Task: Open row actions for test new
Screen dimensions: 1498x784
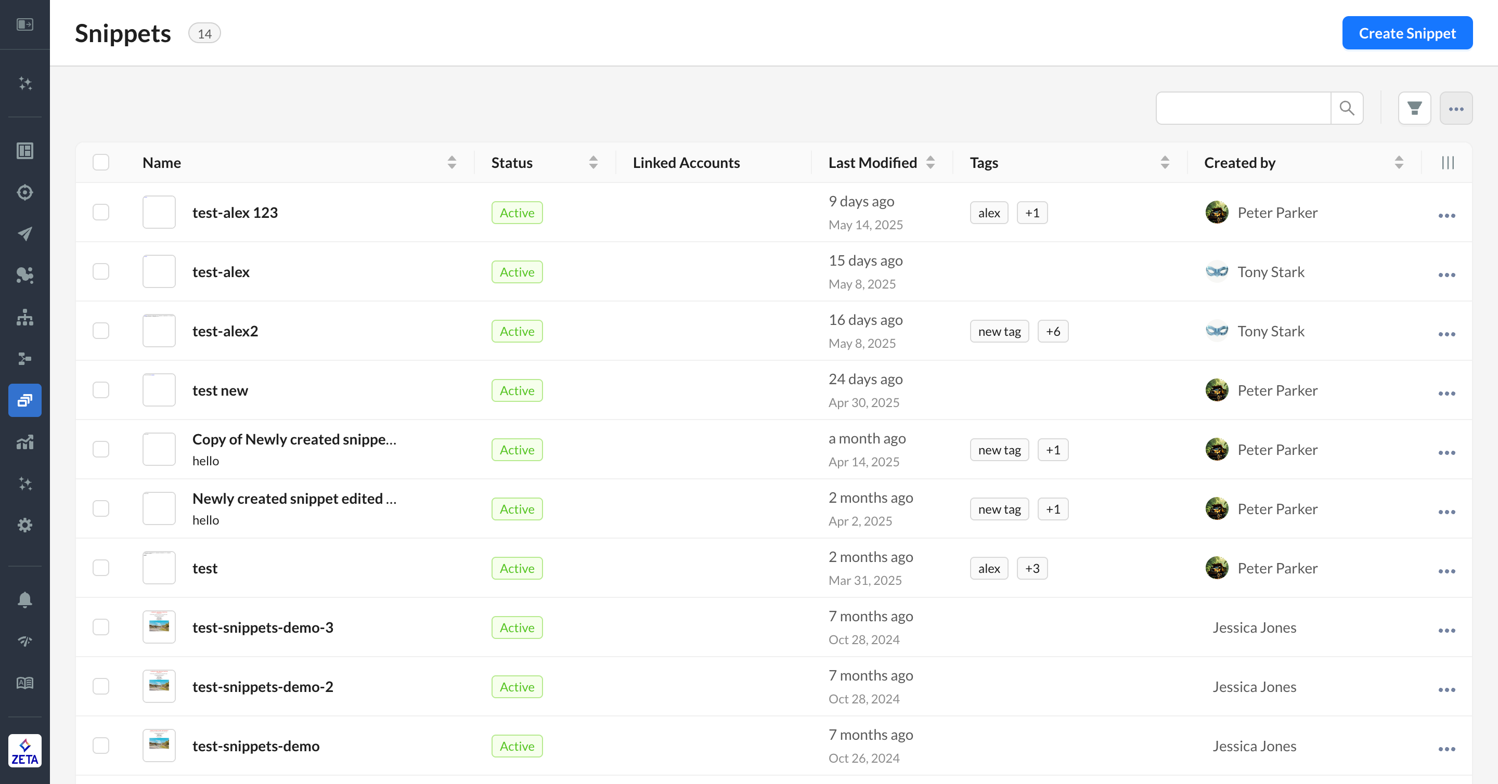Action: pyautogui.click(x=1446, y=394)
